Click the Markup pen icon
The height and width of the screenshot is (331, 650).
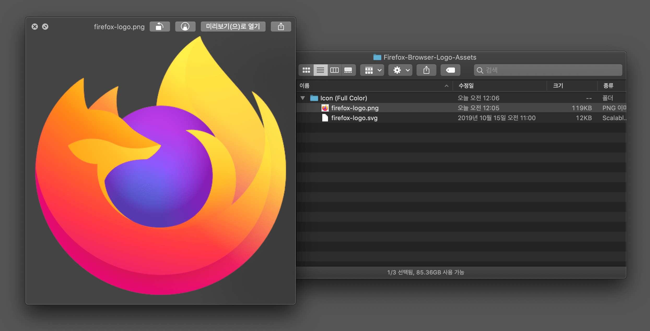185,27
